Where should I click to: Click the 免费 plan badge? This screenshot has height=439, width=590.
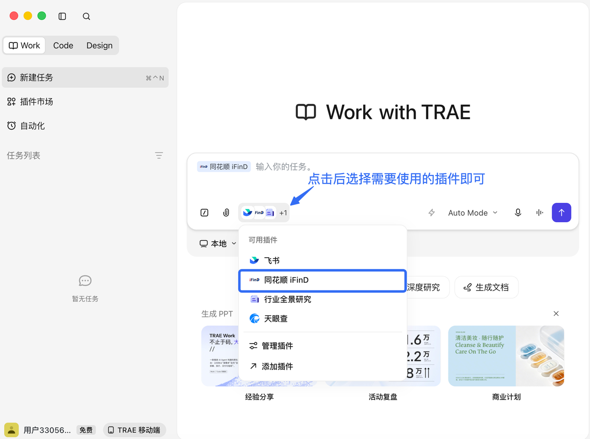pyautogui.click(x=86, y=430)
